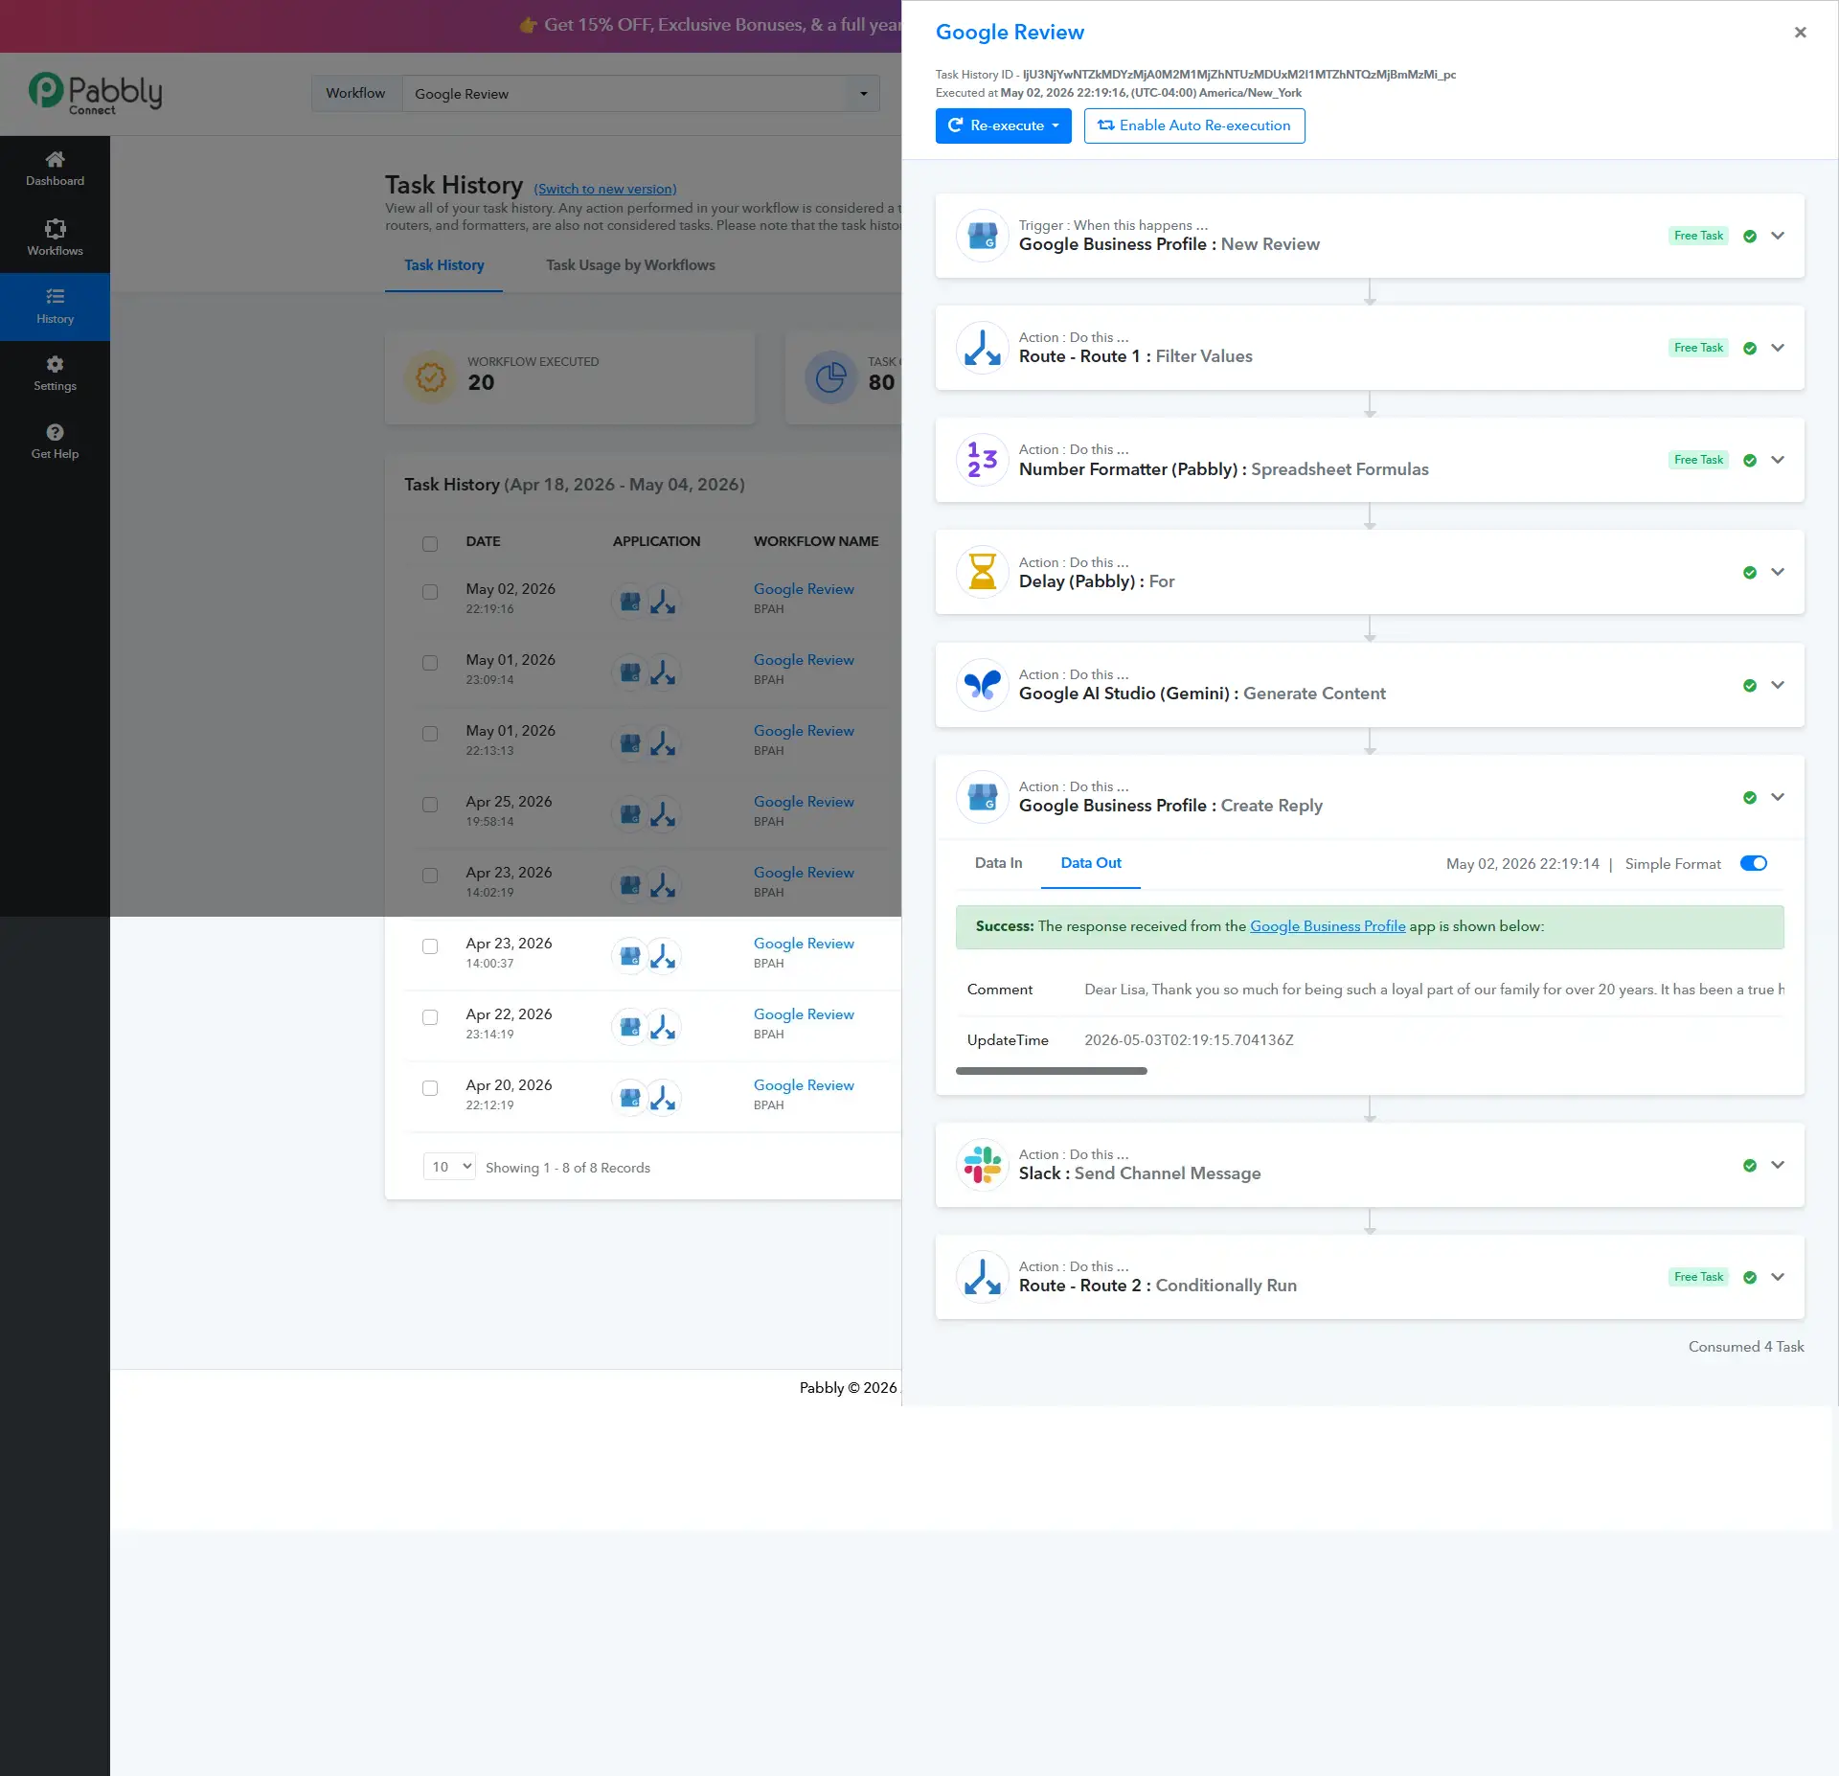Open the Google Business Profile link
This screenshot has width=1839, height=1776.
(x=1328, y=926)
